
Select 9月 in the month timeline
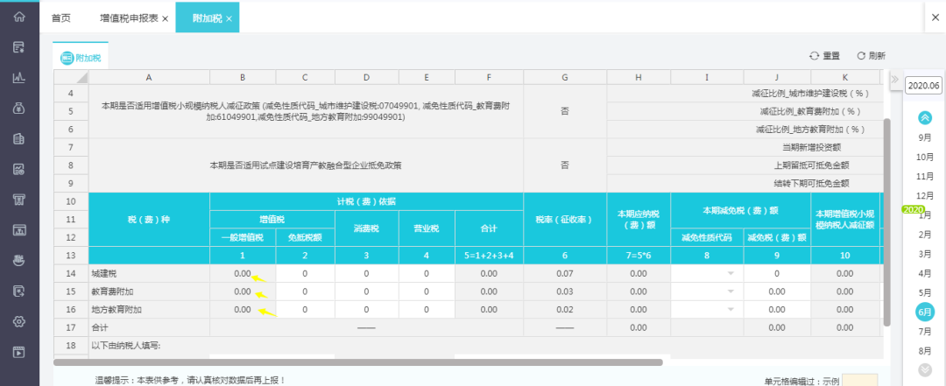click(x=924, y=137)
